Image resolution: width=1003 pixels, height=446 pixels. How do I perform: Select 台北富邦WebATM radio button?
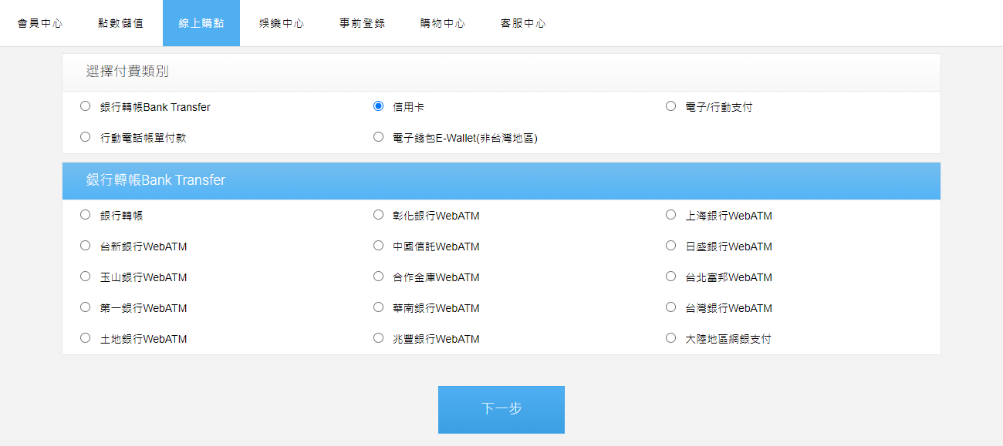670,276
